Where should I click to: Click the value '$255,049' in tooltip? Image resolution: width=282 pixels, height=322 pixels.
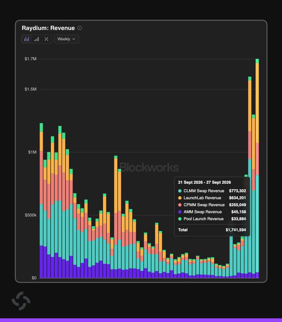237,205
